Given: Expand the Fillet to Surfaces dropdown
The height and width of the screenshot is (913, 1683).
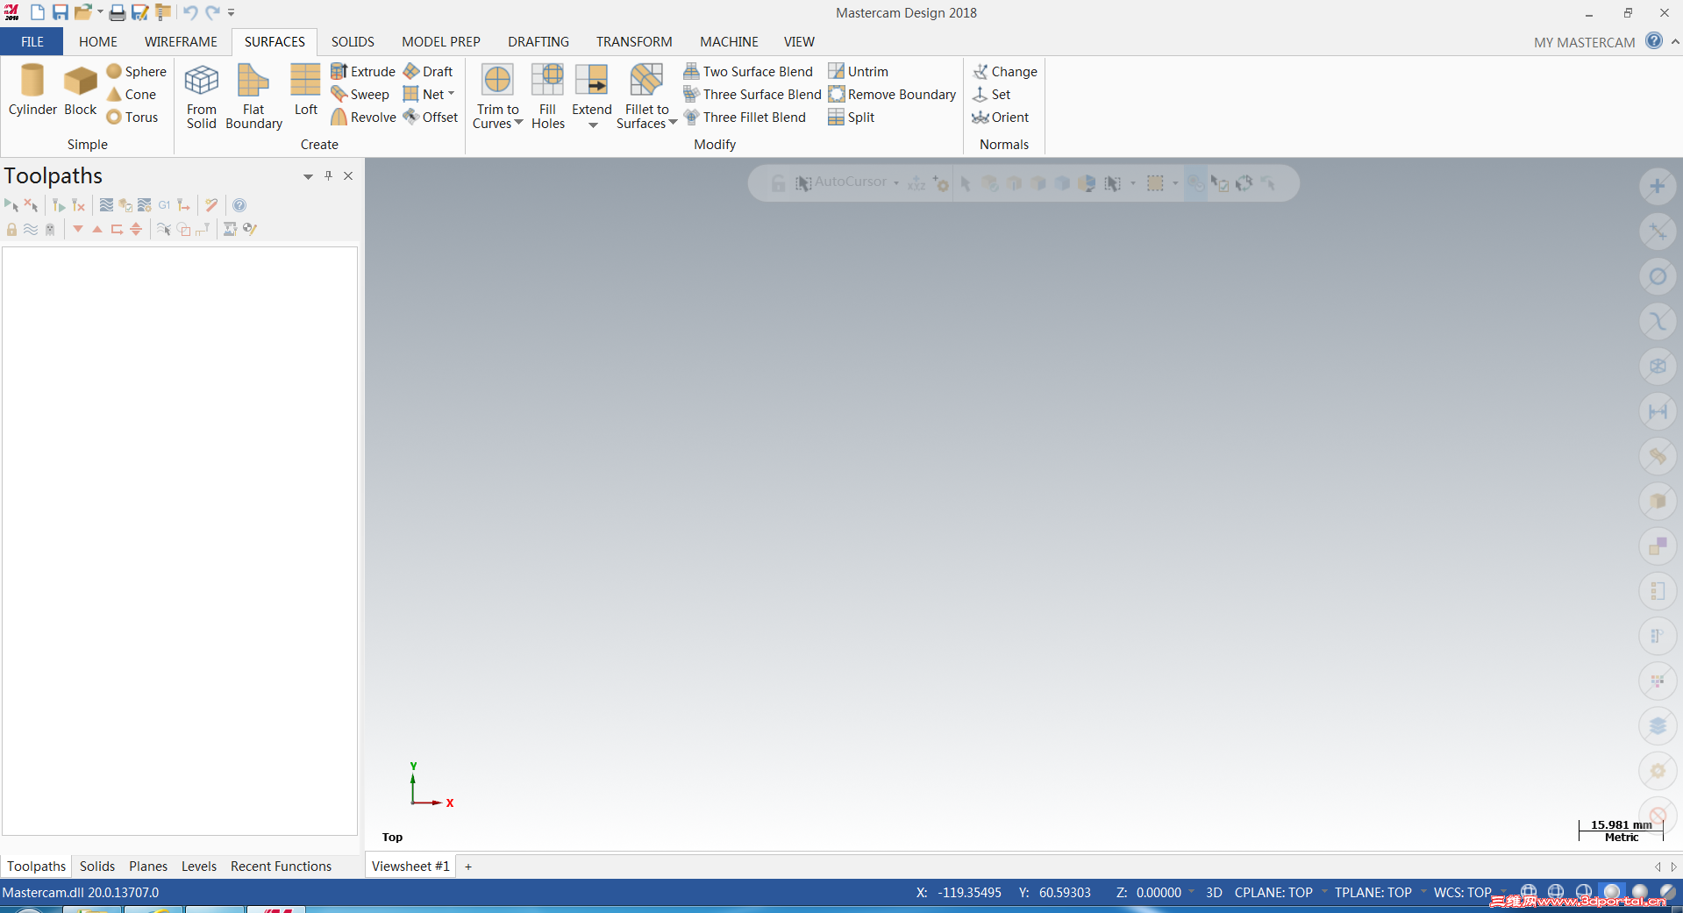Looking at the screenshot, I should tap(673, 123).
